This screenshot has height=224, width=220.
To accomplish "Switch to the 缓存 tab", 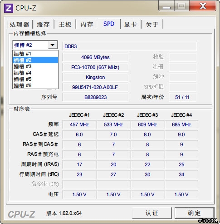I will 44,24.
